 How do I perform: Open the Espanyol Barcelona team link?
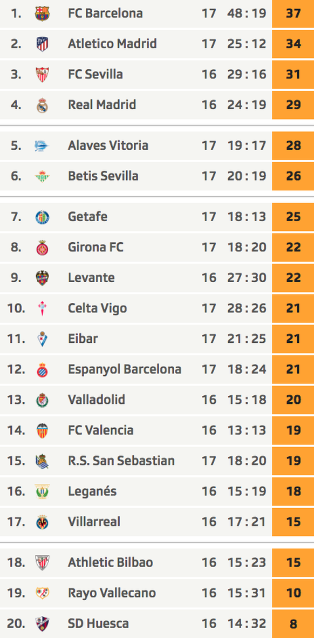125,369
